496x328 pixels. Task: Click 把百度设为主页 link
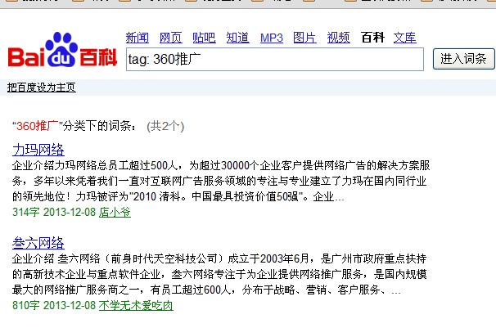(42, 88)
